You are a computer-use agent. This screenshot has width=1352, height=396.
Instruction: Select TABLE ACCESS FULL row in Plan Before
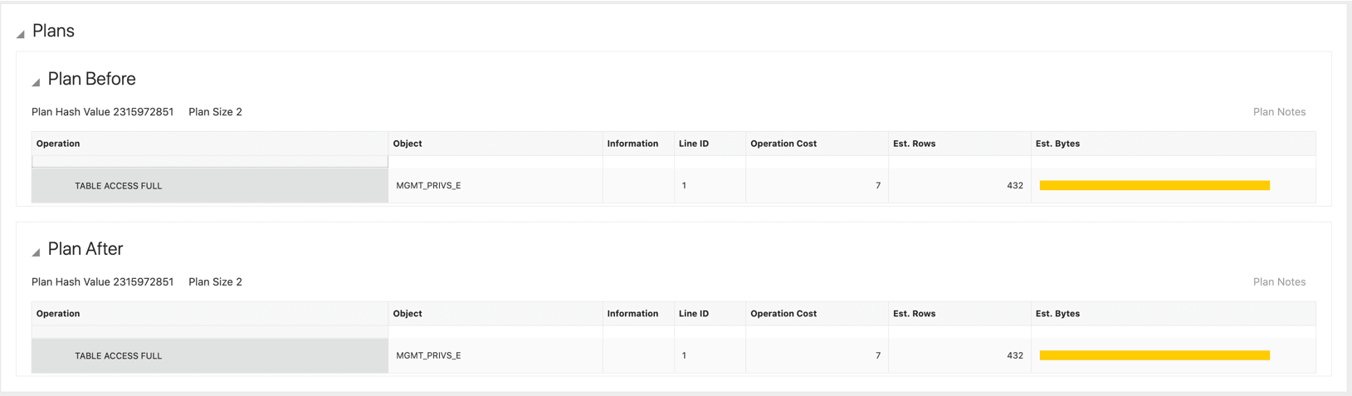(x=119, y=186)
